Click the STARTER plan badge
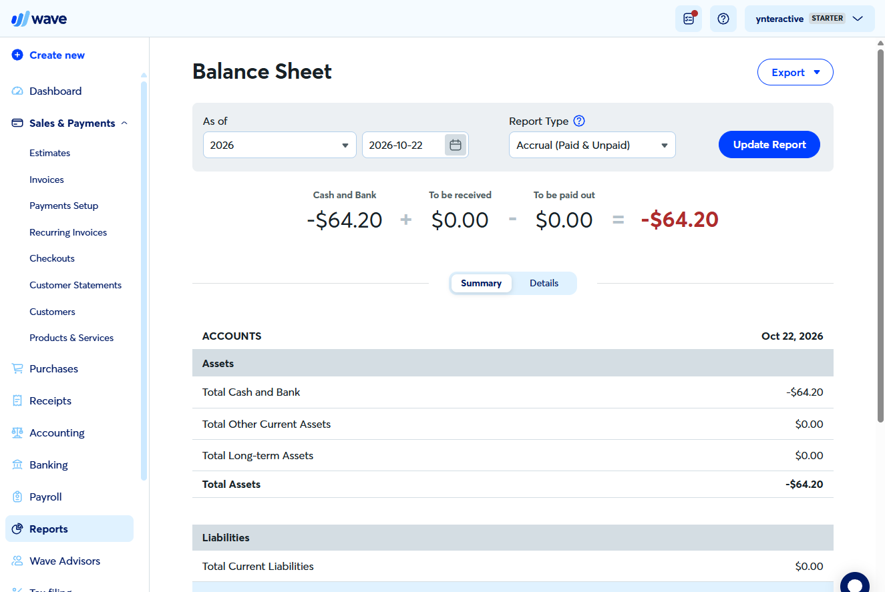This screenshot has height=592, width=885. coord(827,19)
